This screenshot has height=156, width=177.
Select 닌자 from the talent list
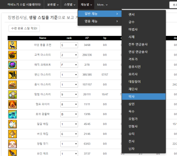[144, 149]
